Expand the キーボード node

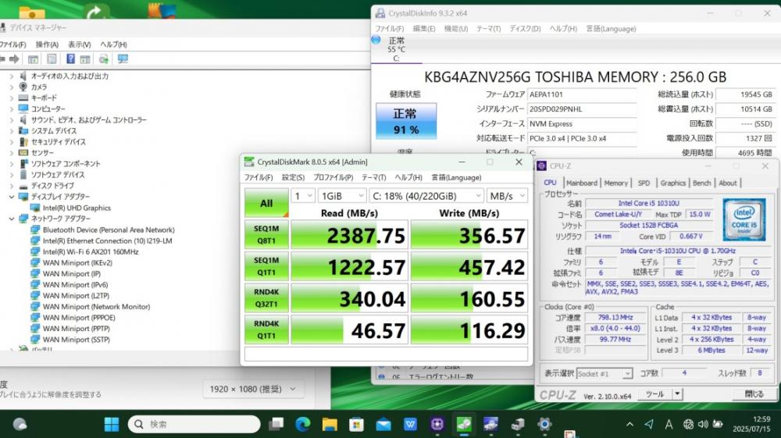click(12, 98)
